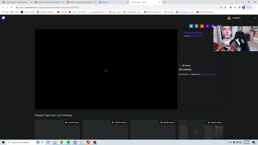Open the Chrome extensions puzzle icon
This screenshot has width=258, height=145.
click(x=231, y=7)
